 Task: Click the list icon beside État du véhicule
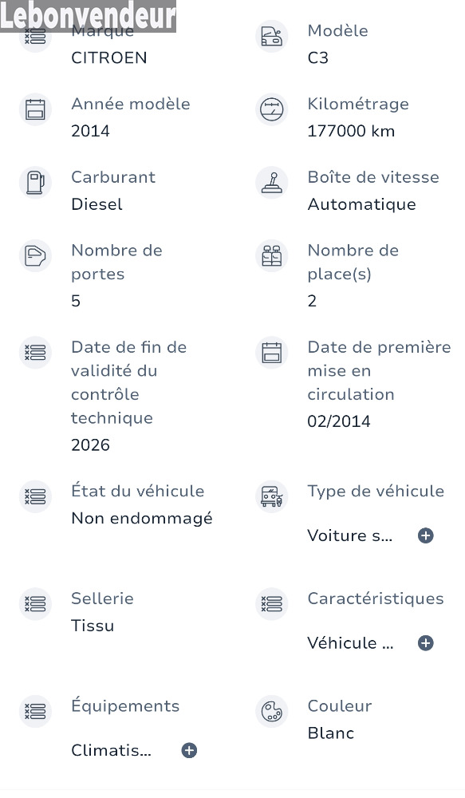pyautogui.click(x=36, y=496)
